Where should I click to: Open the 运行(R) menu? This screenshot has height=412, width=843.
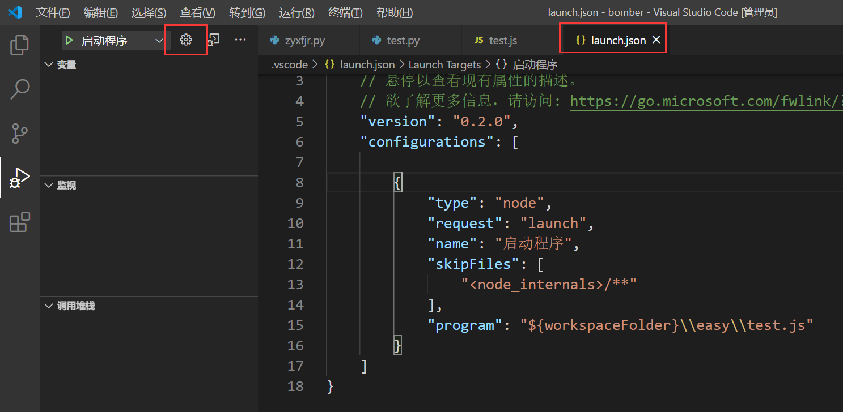(x=297, y=12)
